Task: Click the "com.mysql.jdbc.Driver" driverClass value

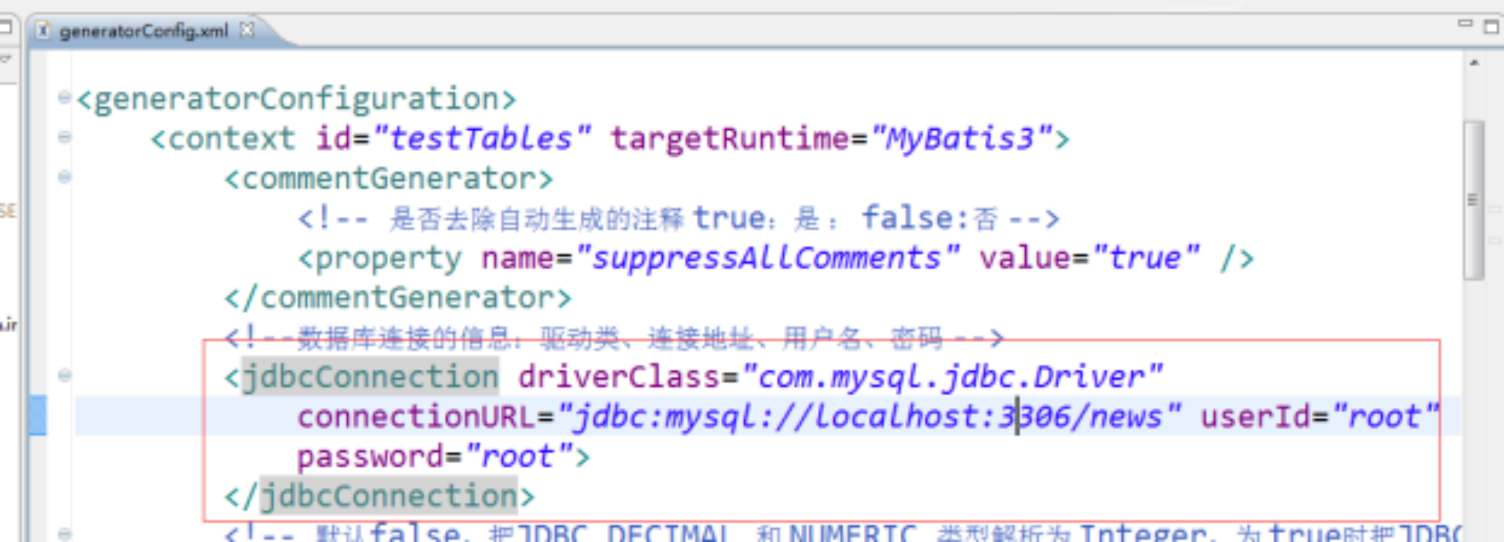Action: (x=952, y=377)
